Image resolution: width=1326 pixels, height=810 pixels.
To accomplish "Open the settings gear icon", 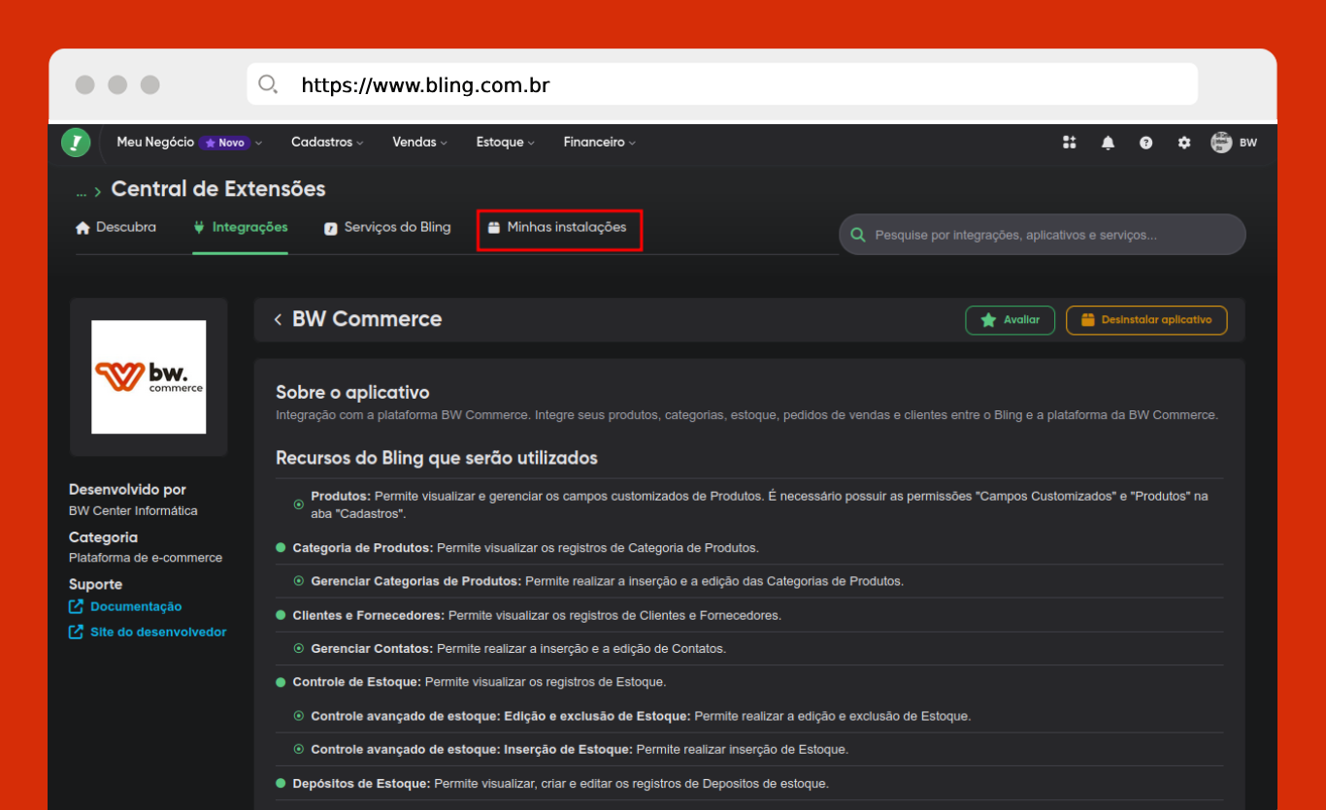I will 1184,143.
